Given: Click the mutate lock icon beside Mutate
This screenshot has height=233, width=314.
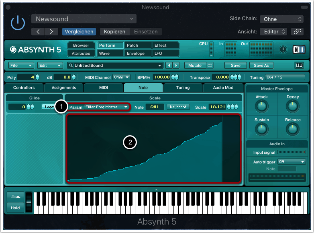Looking at the screenshot, I should (210, 65).
